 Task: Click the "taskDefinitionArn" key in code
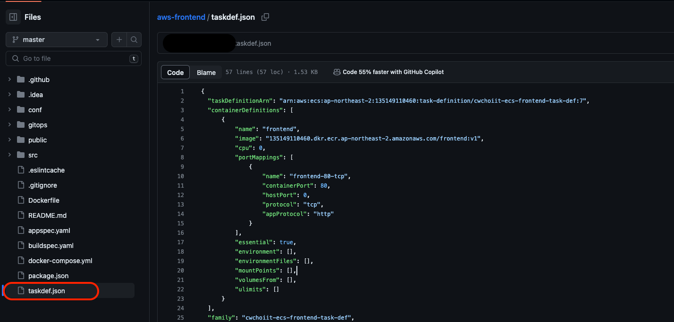pos(240,101)
